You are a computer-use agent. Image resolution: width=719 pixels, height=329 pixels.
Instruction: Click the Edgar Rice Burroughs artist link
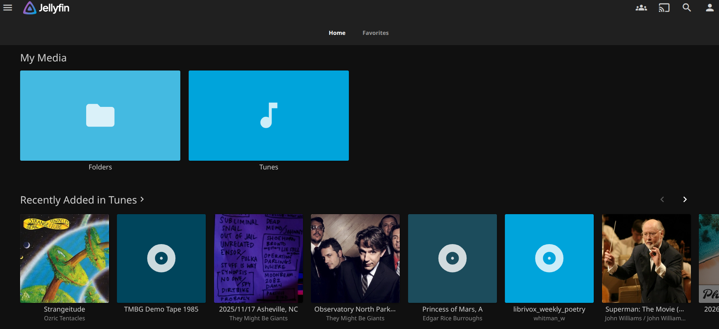tap(453, 318)
